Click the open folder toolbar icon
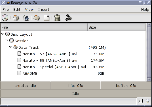Viewport: 152px width, 107px height. 37,18
